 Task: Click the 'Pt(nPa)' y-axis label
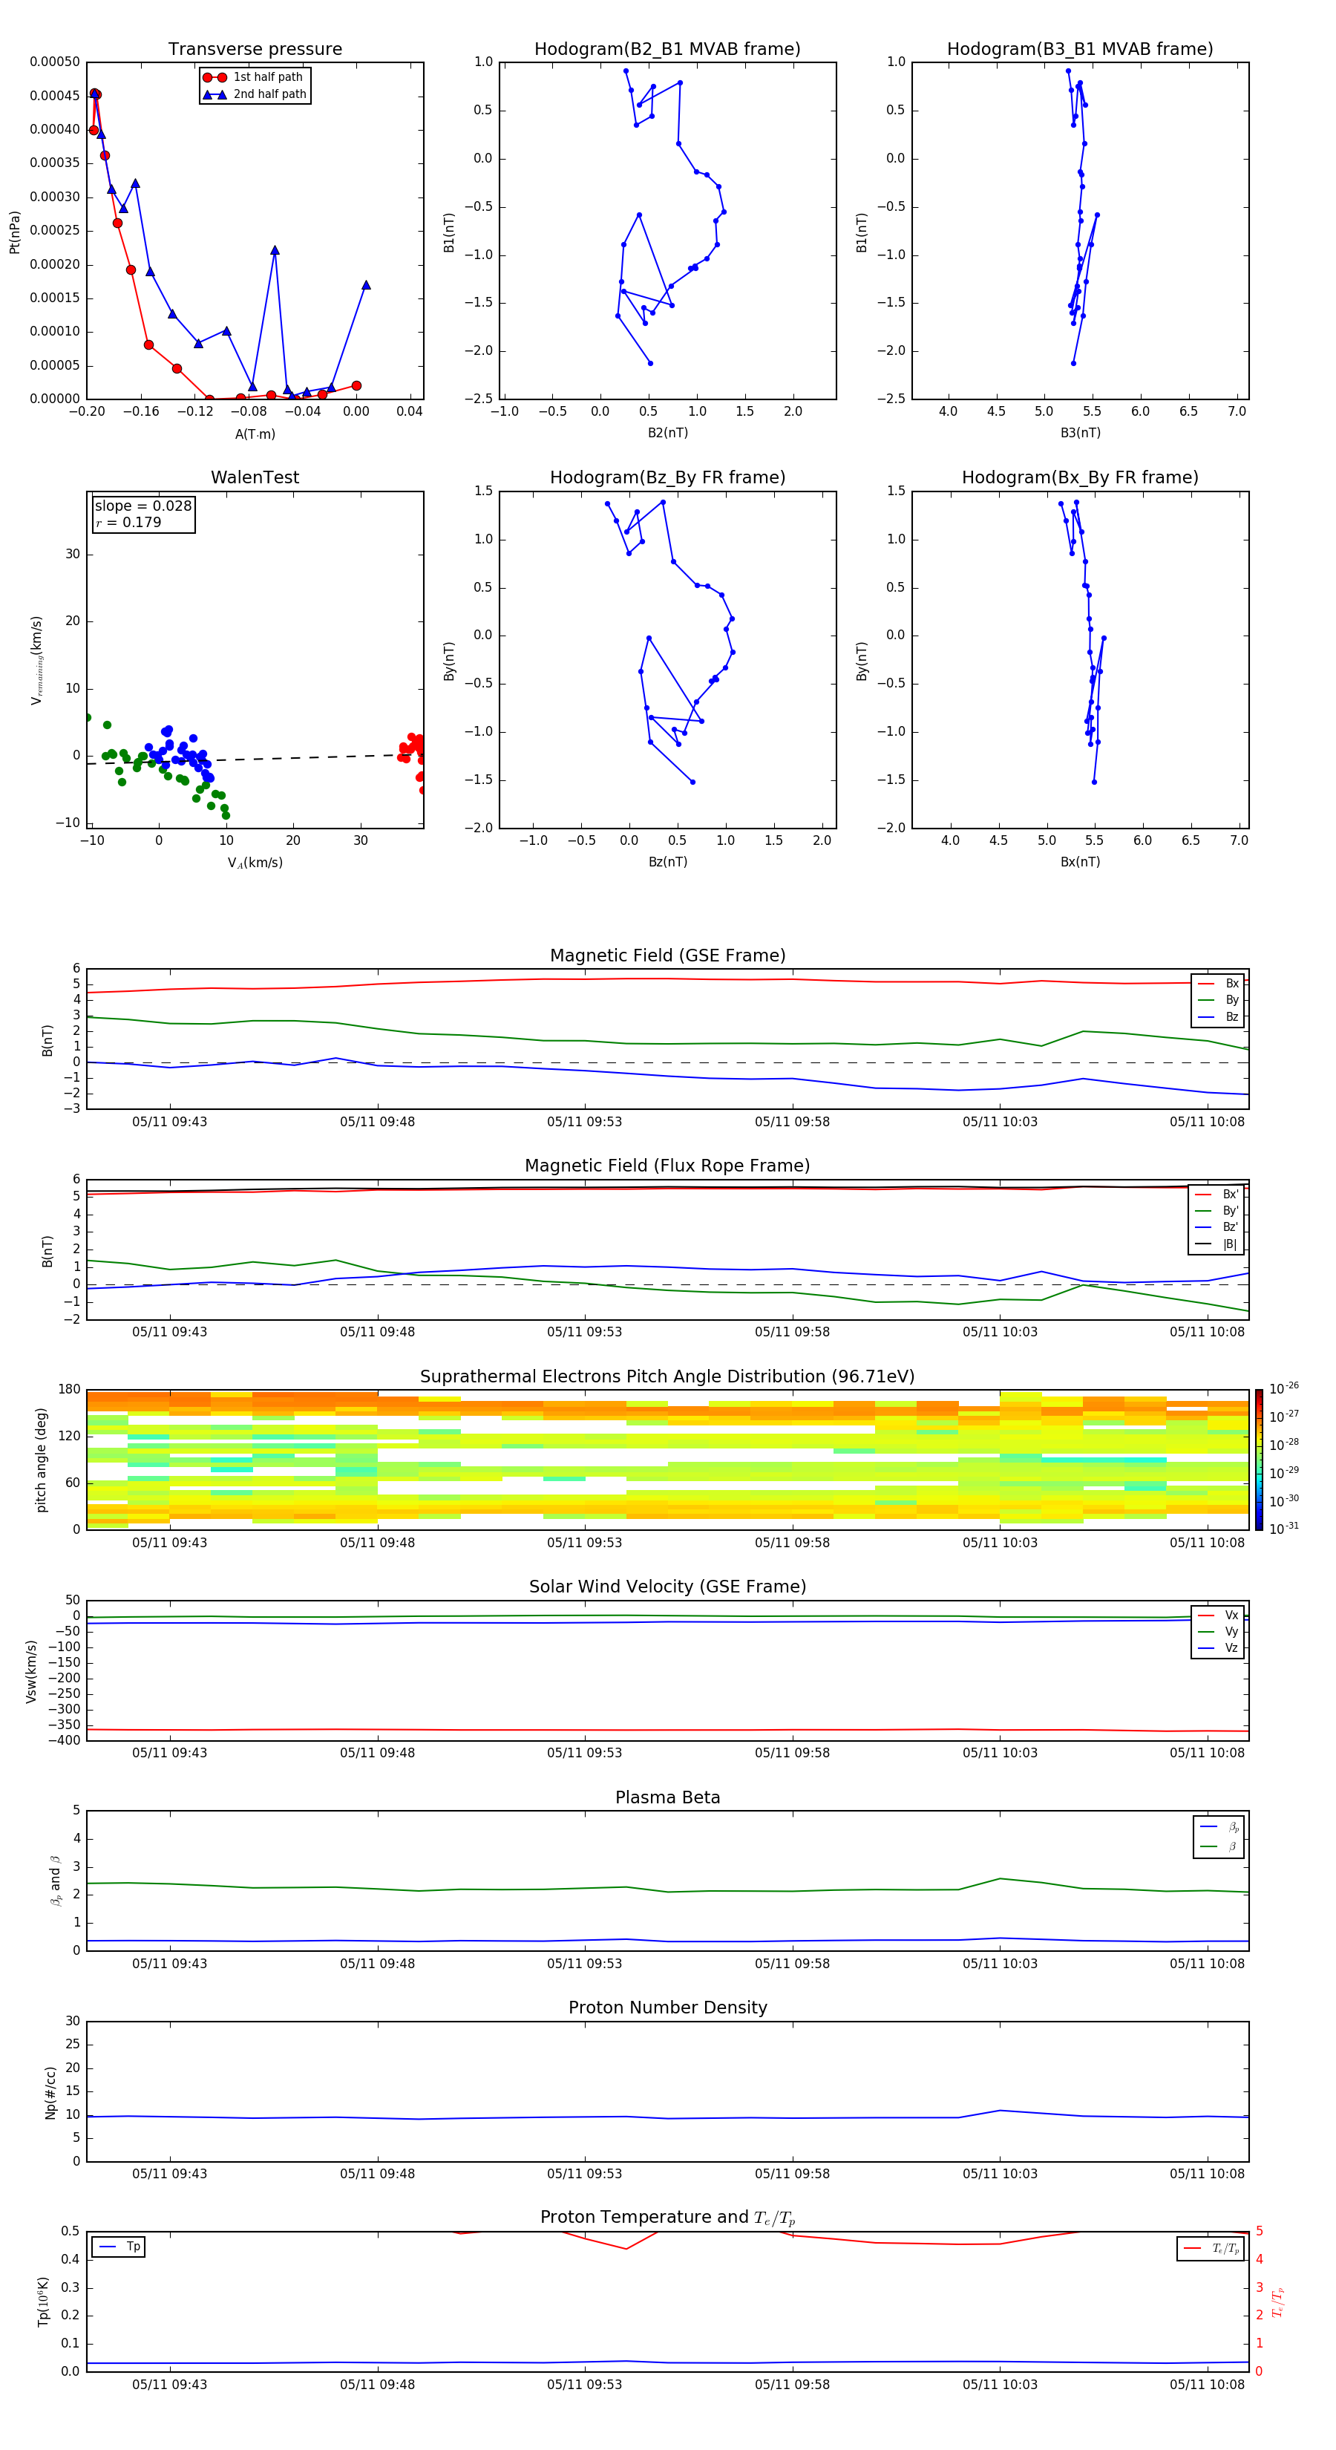pos(14,231)
